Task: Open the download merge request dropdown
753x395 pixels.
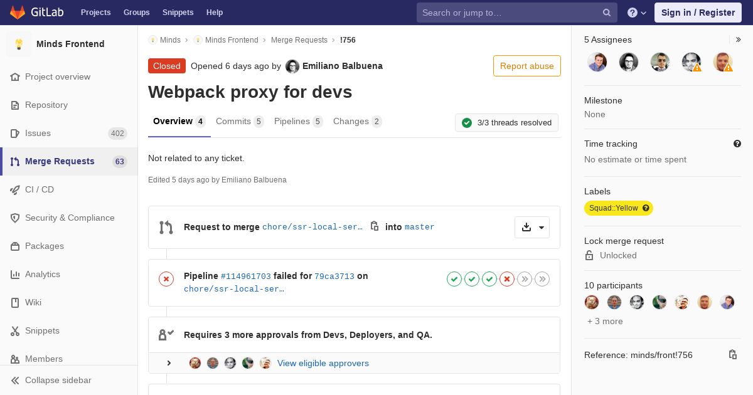Action: (532, 227)
